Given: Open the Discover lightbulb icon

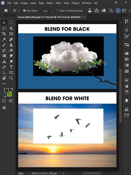Looking at the screenshot, I should (x=118, y=10).
